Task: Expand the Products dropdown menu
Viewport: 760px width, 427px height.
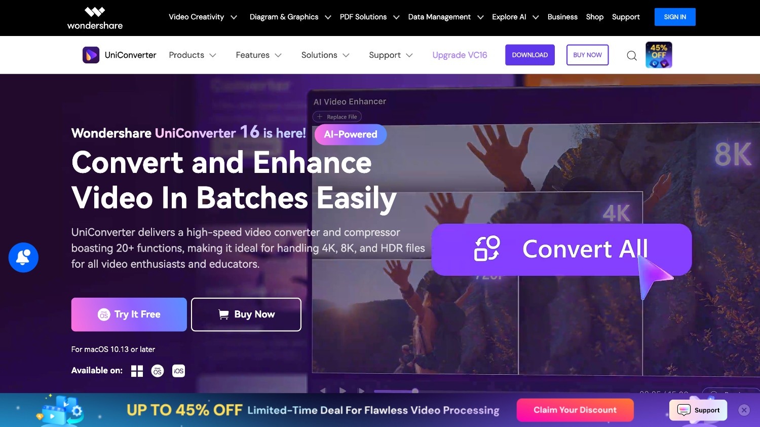Action: tap(193, 55)
